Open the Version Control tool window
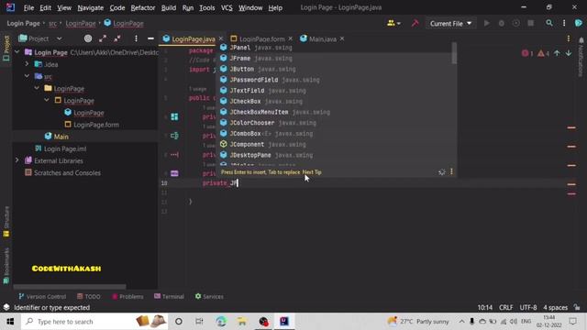 42,296
